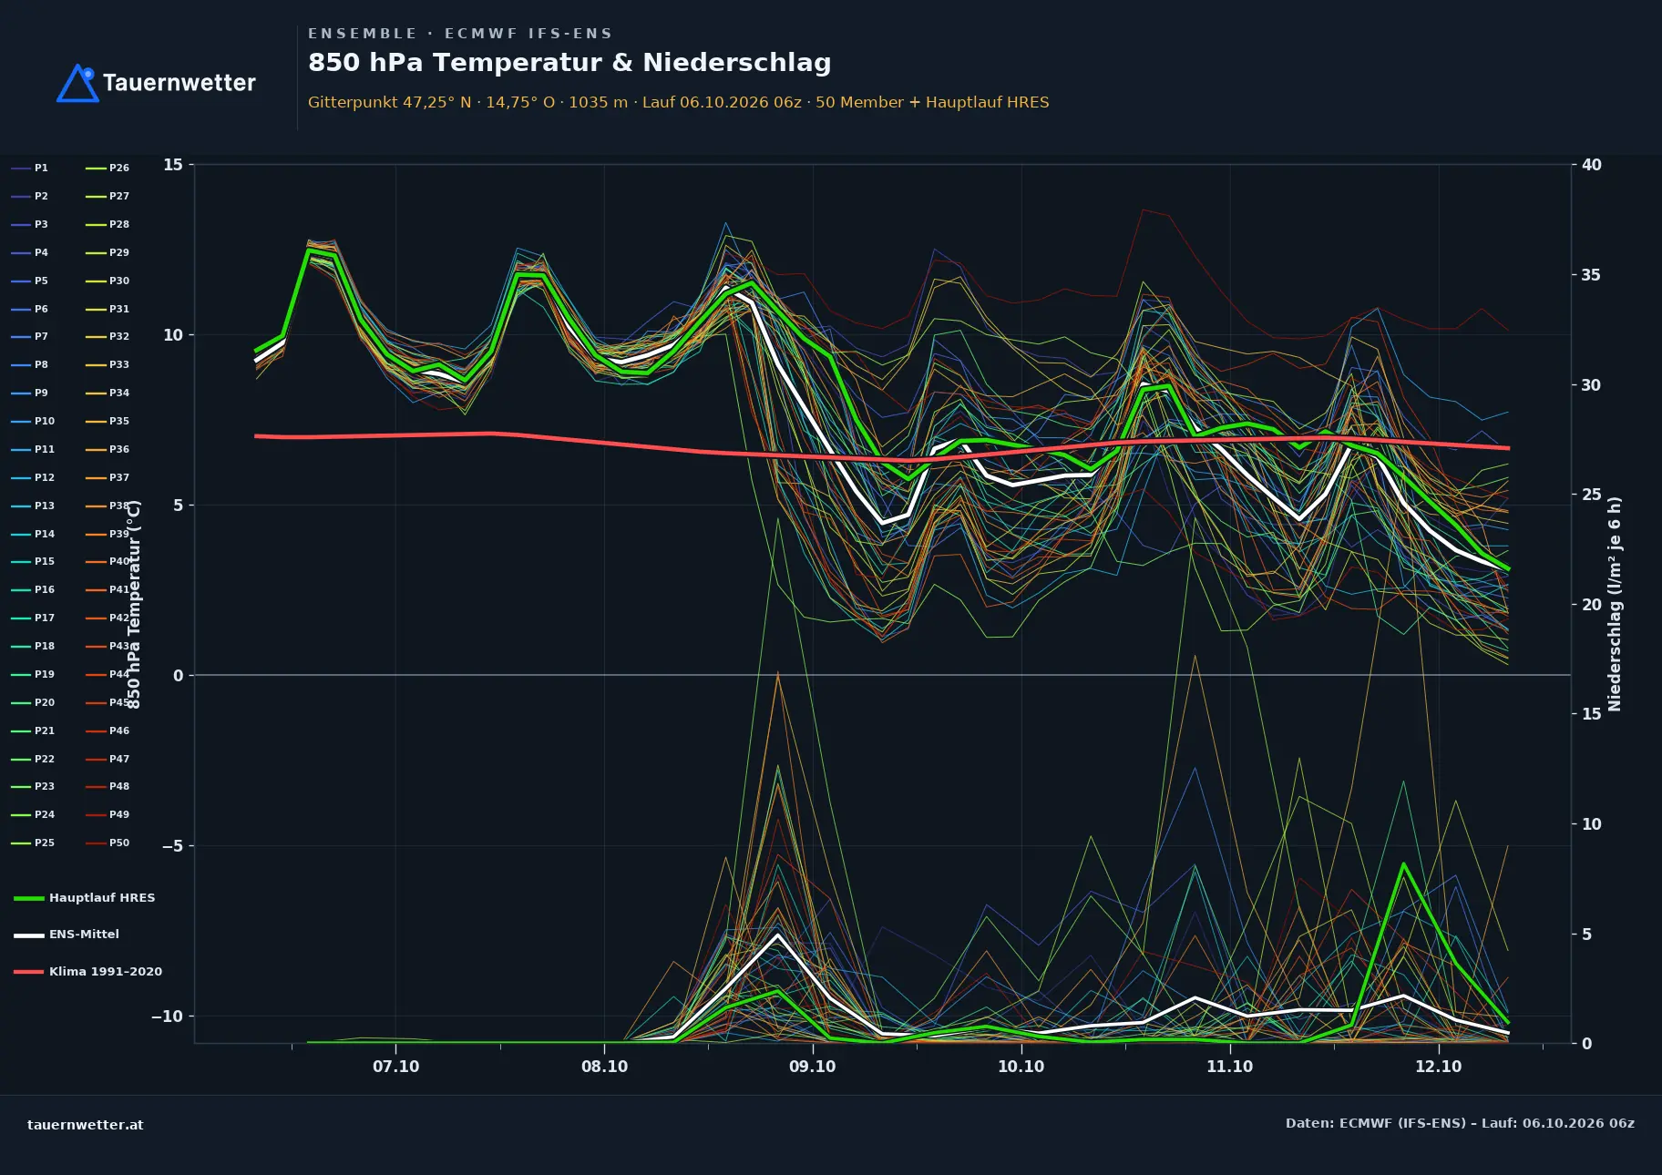The height and width of the screenshot is (1175, 1662).
Task: Click the orange Gitterpunkt subtitle line
Action: 678,102
